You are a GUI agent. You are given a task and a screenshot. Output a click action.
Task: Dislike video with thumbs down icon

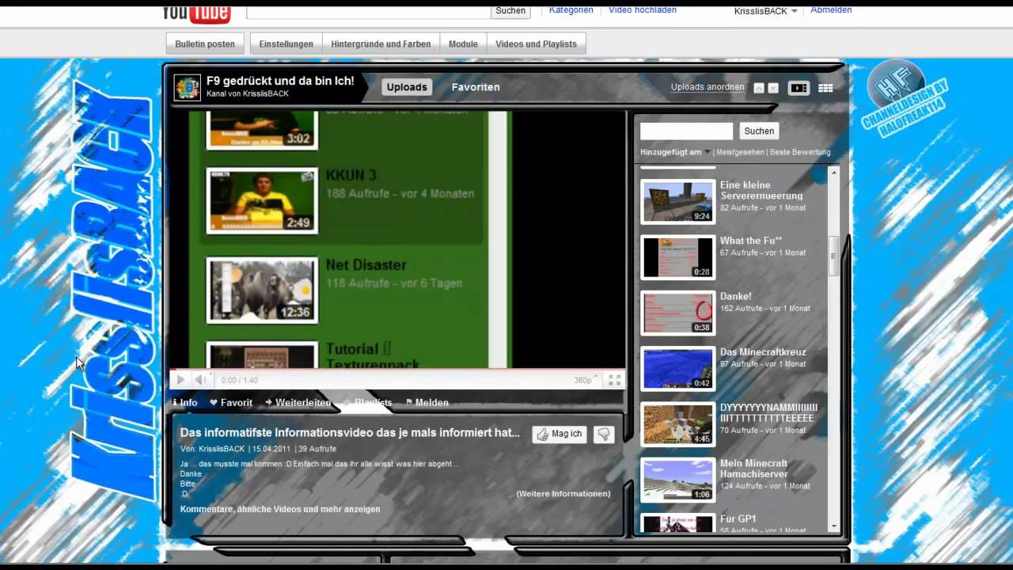point(604,434)
